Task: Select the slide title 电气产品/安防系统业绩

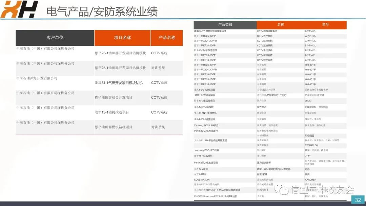Action: tap(102, 12)
